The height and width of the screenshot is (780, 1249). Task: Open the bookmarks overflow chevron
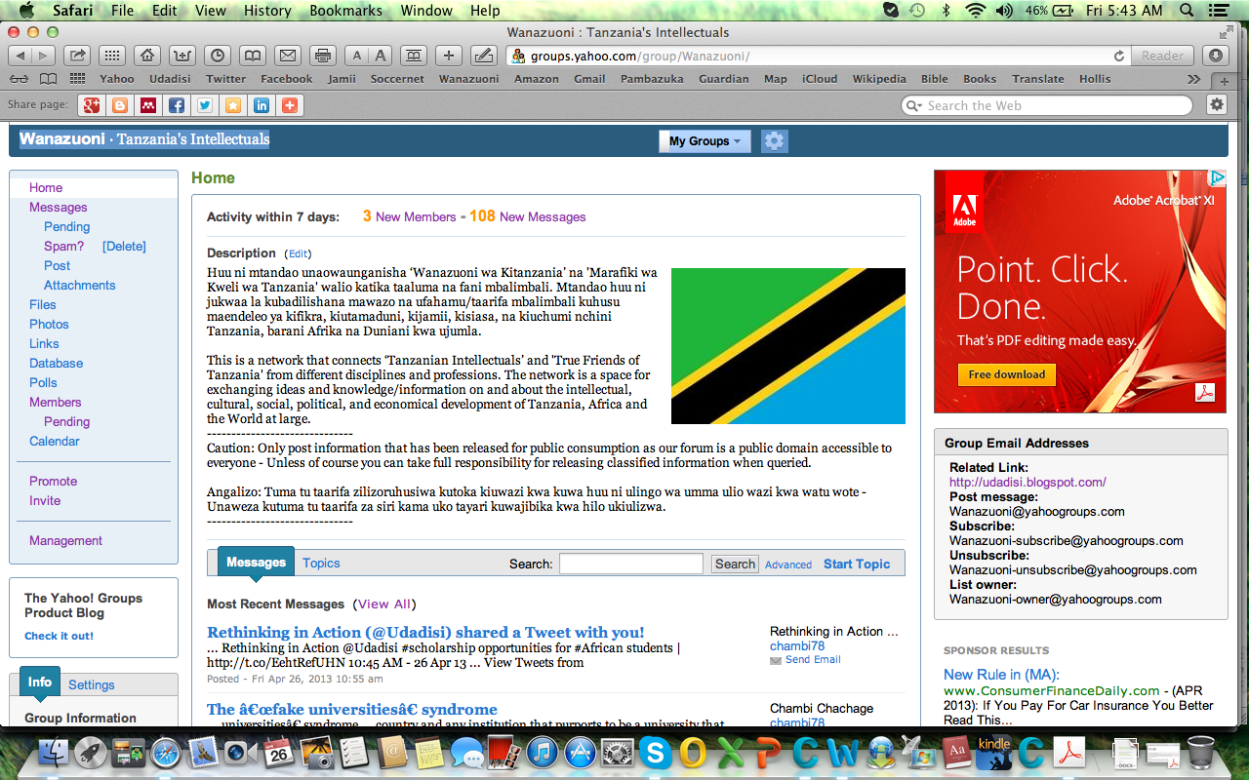[1193, 79]
